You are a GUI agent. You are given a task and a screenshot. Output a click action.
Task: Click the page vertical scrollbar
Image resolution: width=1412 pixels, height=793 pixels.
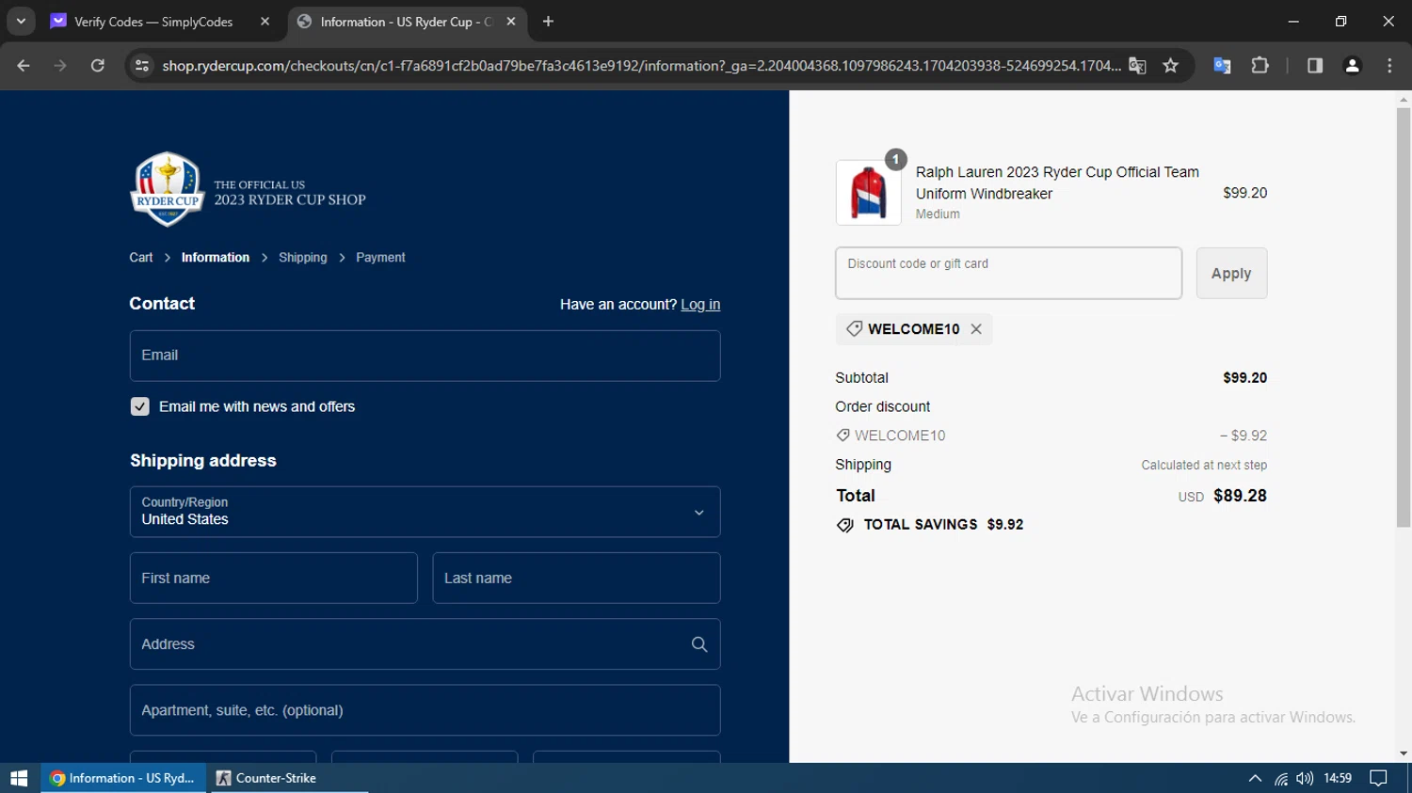point(1404,317)
